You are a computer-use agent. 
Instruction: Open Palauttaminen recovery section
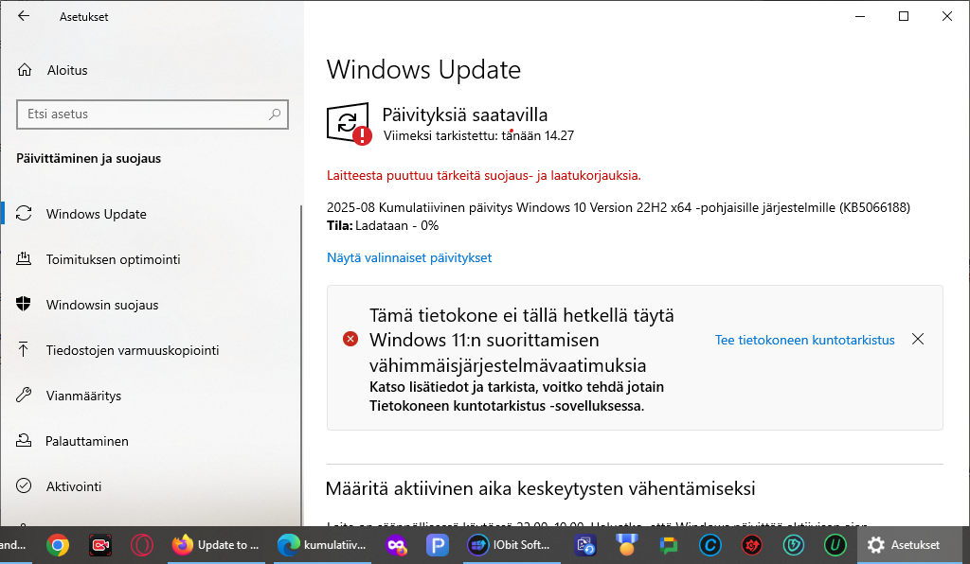(86, 441)
